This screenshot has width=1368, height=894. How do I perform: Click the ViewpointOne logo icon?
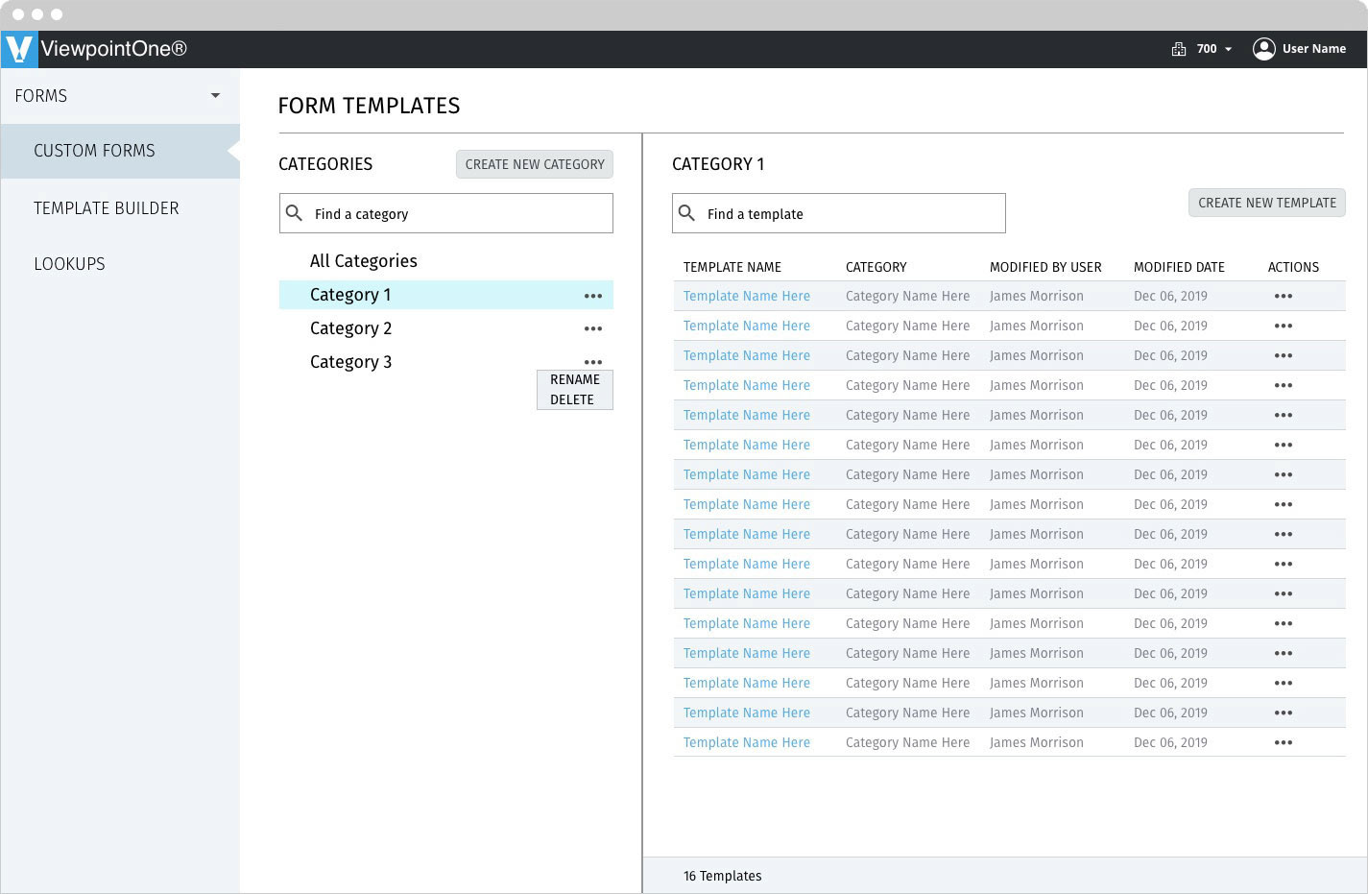(19, 49)
